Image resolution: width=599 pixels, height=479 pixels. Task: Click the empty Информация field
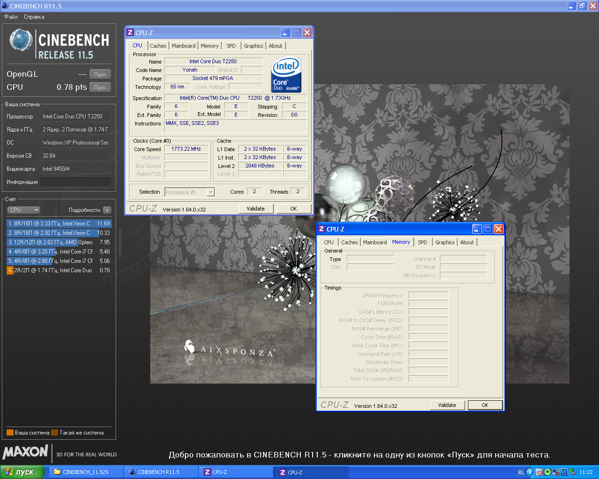click(75, 182)
